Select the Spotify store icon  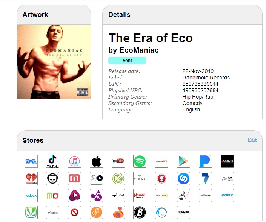click(140, 161)
